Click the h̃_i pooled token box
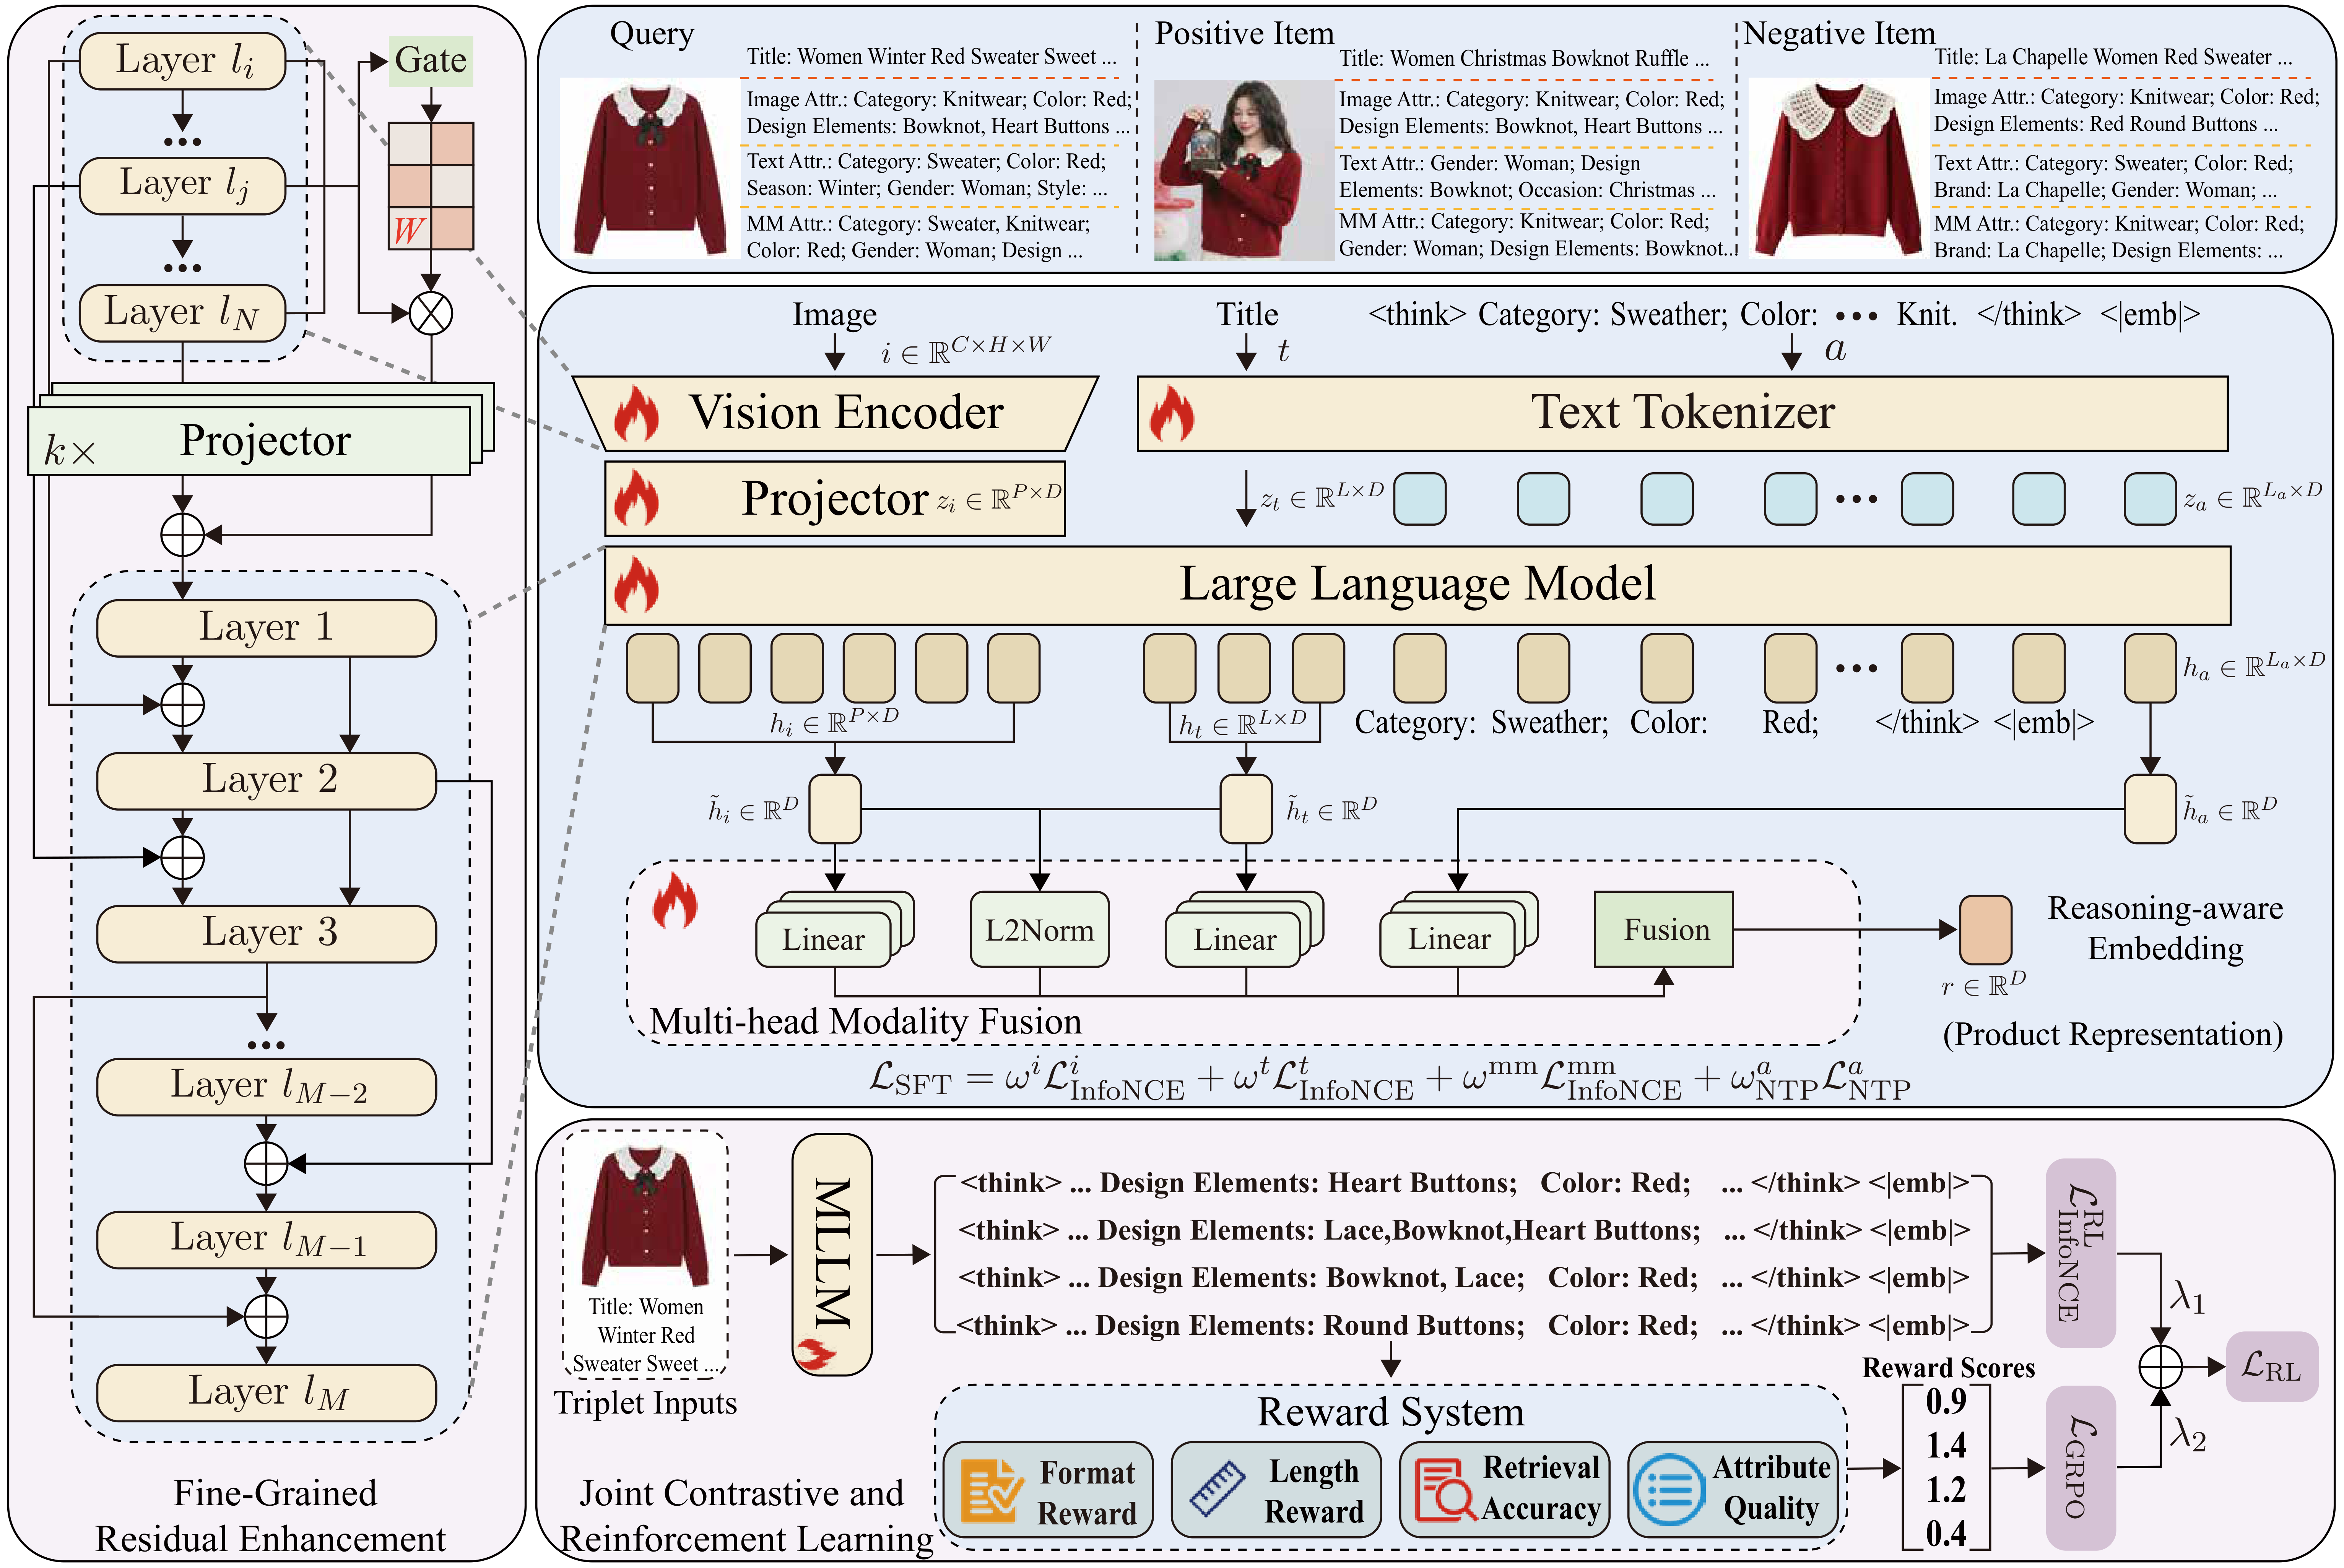This screenshot has height=1568, width=2344. (835, 809)
